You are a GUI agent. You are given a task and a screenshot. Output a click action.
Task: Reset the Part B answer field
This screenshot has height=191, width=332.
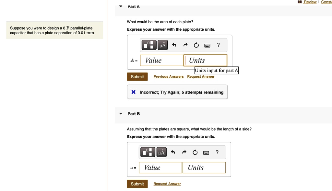[x=195, y=152]
